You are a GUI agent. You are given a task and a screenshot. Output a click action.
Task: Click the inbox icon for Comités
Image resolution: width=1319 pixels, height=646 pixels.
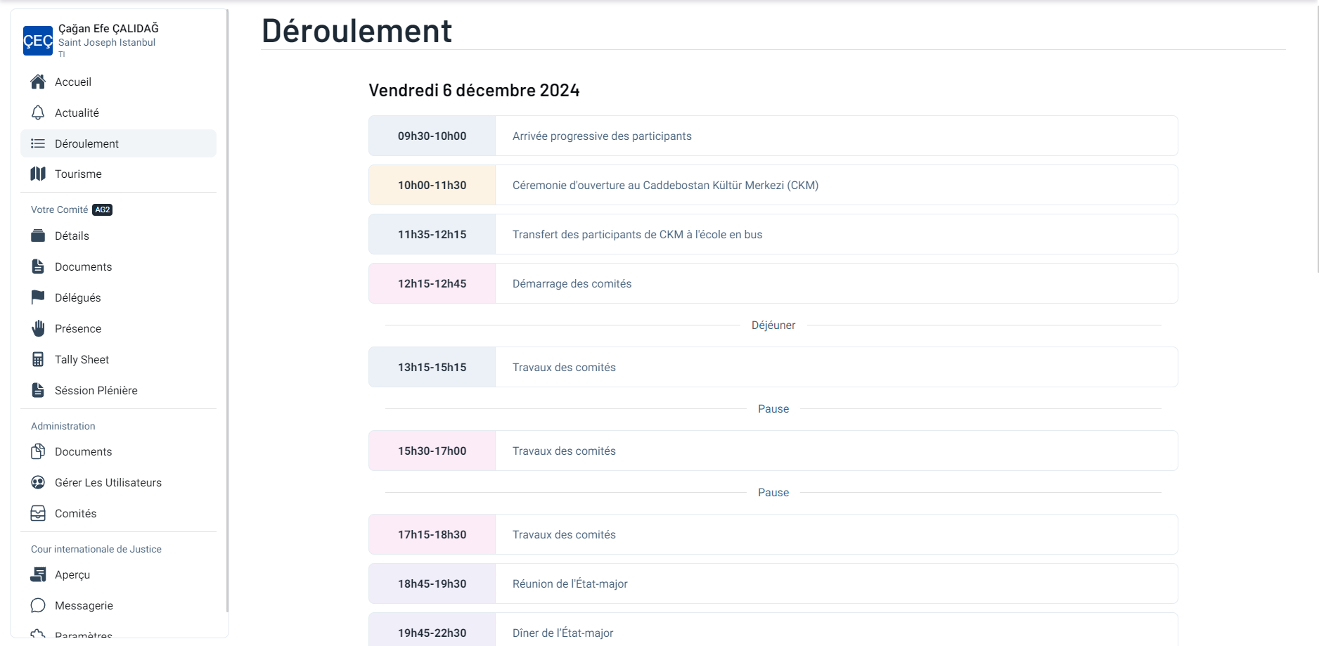coord(38,514)
